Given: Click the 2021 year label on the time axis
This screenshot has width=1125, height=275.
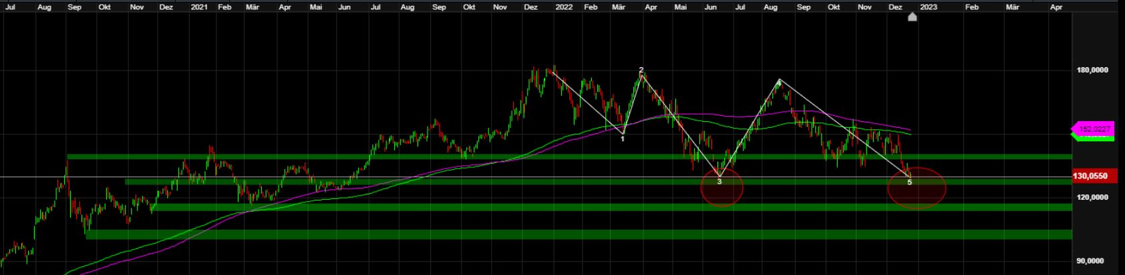Looking at the screenshot, I should (199, 7).
